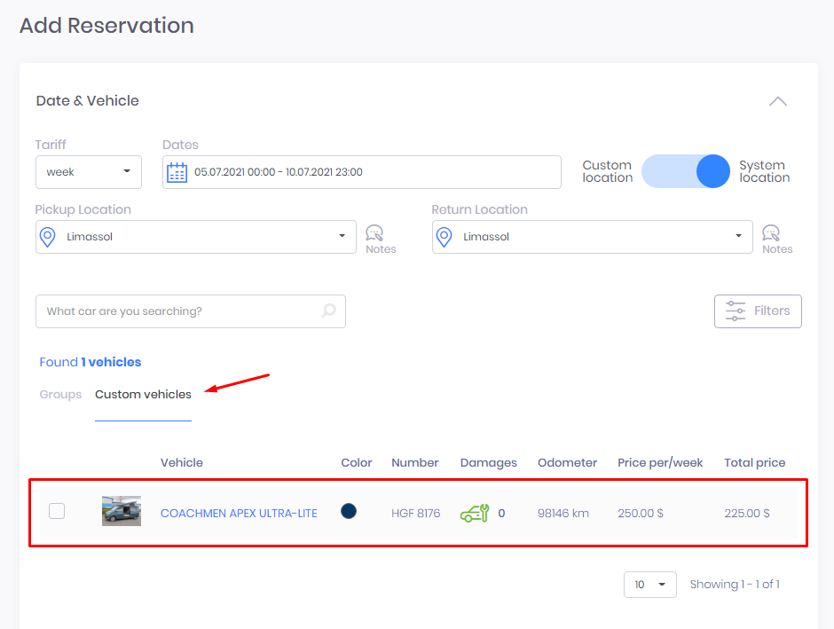Open the calendar icon in Dates field
This screenshot has height=629, width=834.
[x=177, y=172]
